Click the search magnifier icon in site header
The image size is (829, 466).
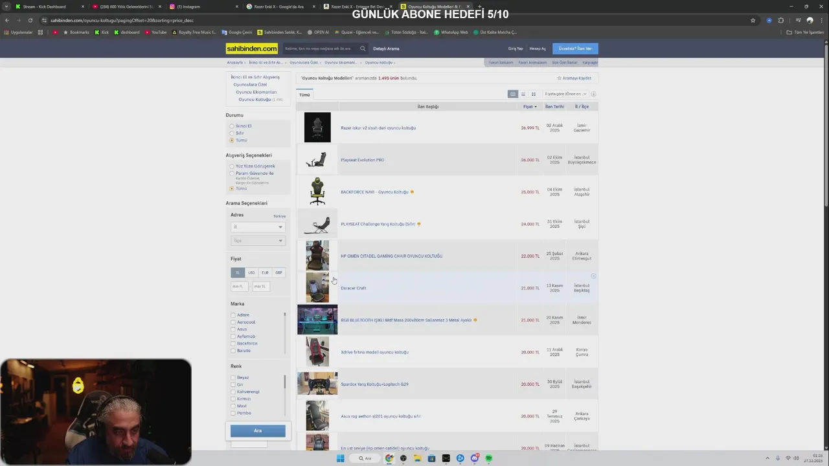(x=363, y=49)
